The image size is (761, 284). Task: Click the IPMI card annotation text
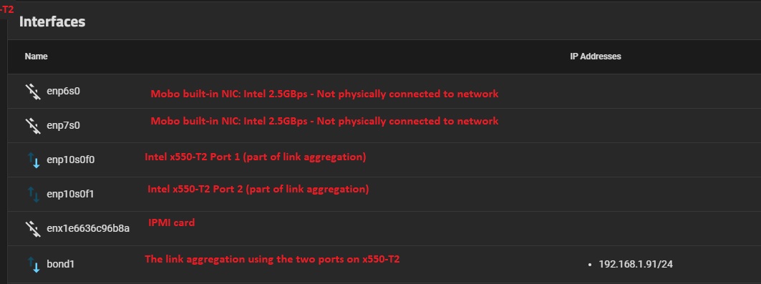[x=171, y=223]
